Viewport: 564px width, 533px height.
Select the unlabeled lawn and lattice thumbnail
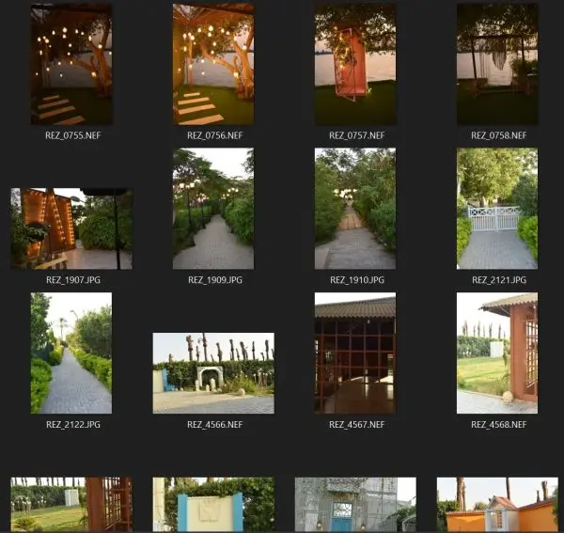coord(71,505)
